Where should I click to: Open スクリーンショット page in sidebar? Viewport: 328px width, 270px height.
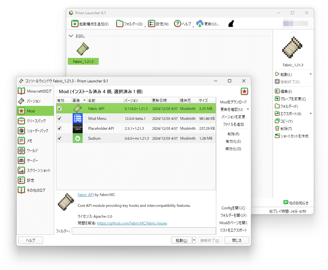35,170
